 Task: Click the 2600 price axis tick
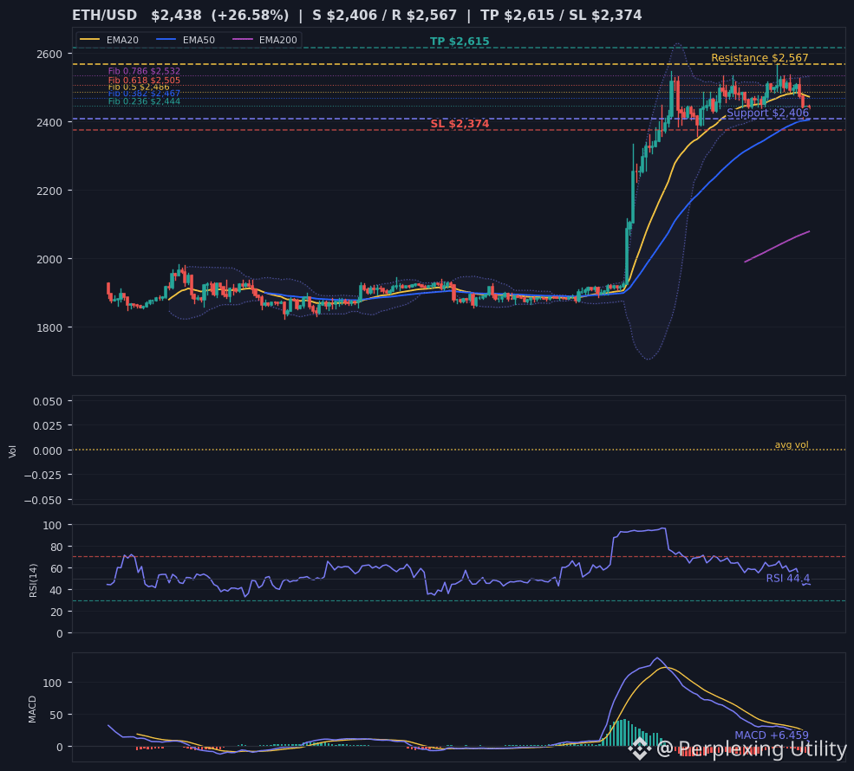tap(49, 55)
